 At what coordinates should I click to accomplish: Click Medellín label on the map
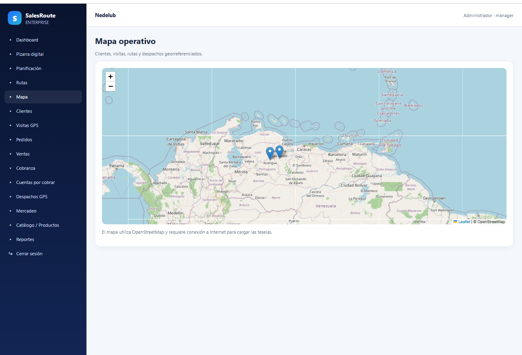[x=176, y=213]
